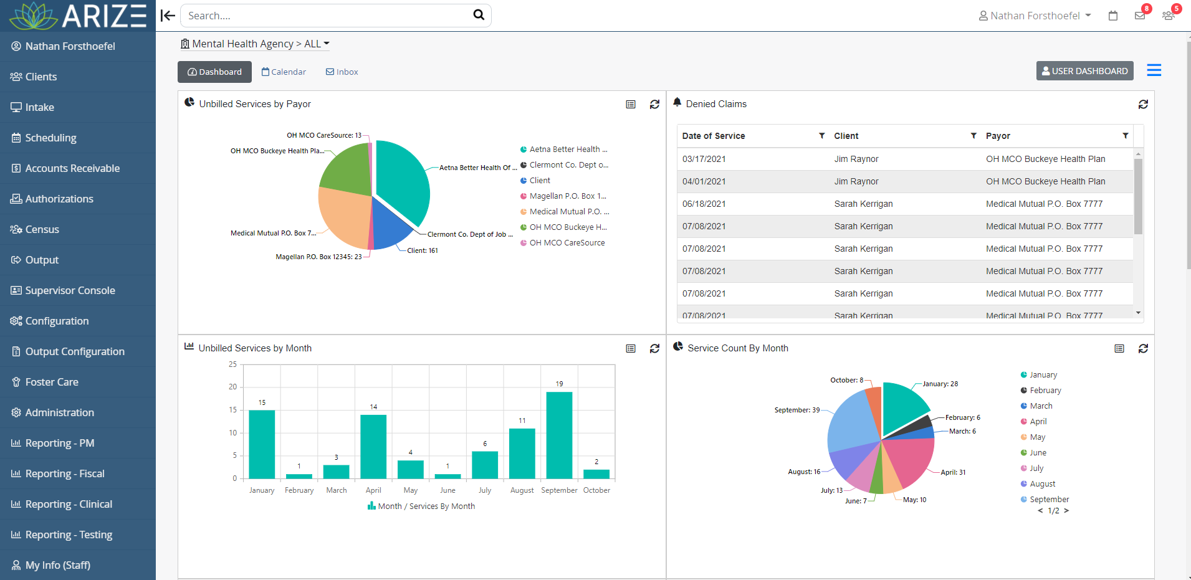The image size is (1191, 580).
Task: Switch to the Calendar tab
Action: [284, 72]
